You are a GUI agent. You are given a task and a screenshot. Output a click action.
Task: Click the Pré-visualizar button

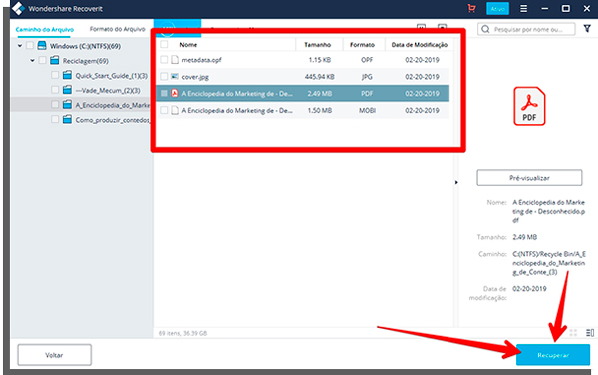[x=529, y=178]
